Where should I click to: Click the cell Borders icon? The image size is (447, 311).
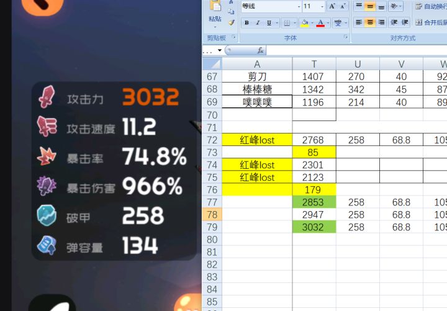point(287,23)
